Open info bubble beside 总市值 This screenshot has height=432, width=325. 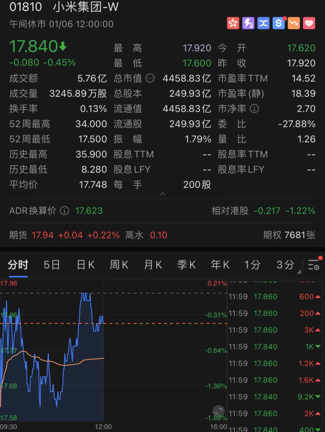150,79
